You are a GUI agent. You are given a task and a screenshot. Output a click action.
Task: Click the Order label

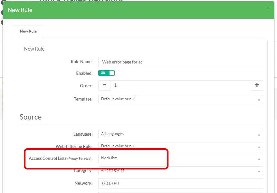click(x=86, y=86)
